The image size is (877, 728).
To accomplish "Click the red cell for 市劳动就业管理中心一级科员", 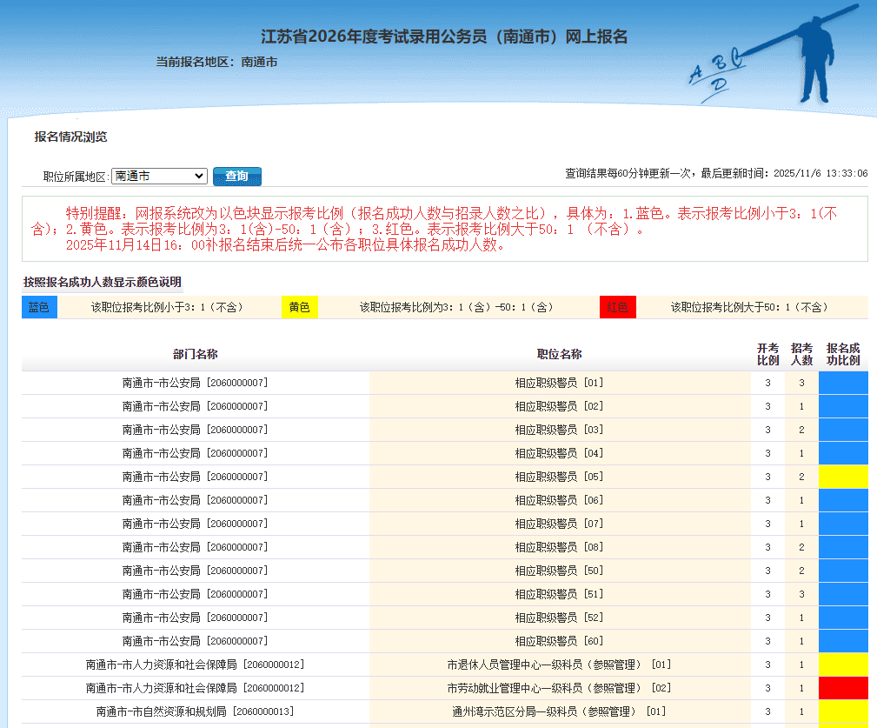I will click(841, 687).
